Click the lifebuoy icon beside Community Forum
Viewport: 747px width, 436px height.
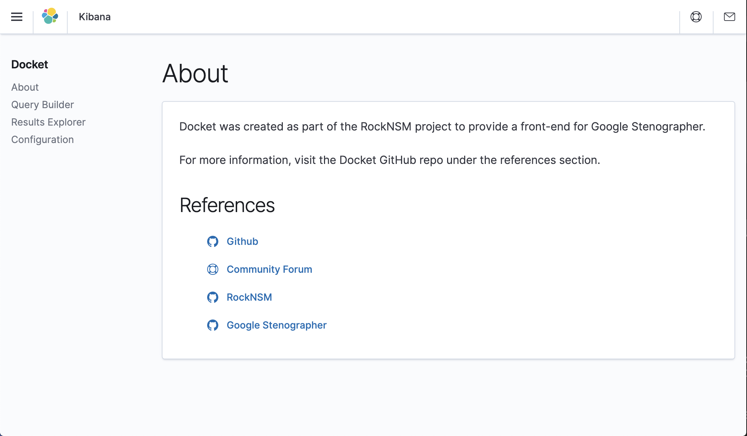pos(212,269)
